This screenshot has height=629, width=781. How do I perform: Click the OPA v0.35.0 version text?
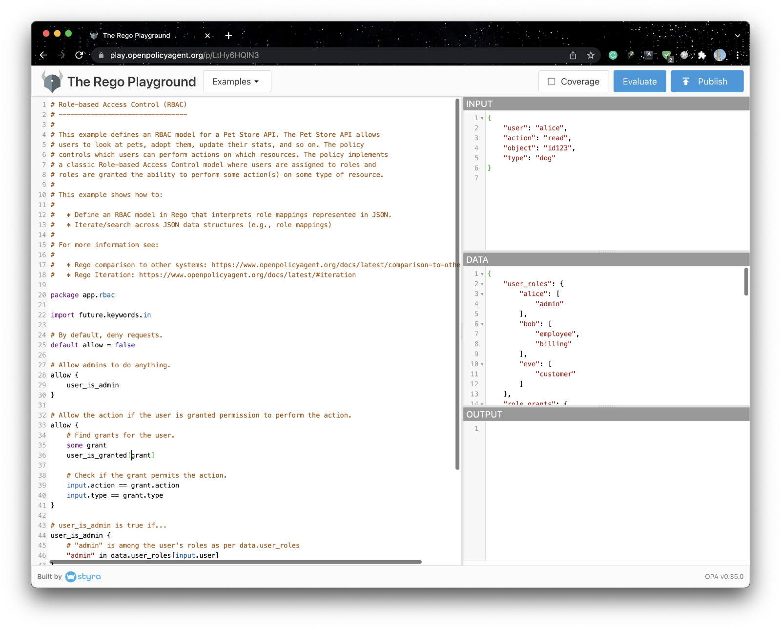coord(724,577)
